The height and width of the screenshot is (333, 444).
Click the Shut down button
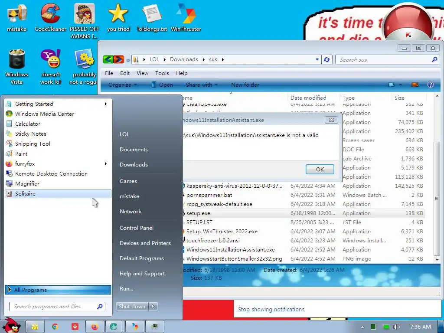point(132,307)
